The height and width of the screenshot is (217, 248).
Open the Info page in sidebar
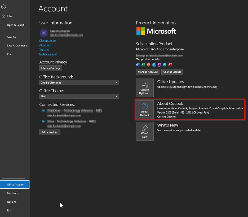(x=9, y=16)
